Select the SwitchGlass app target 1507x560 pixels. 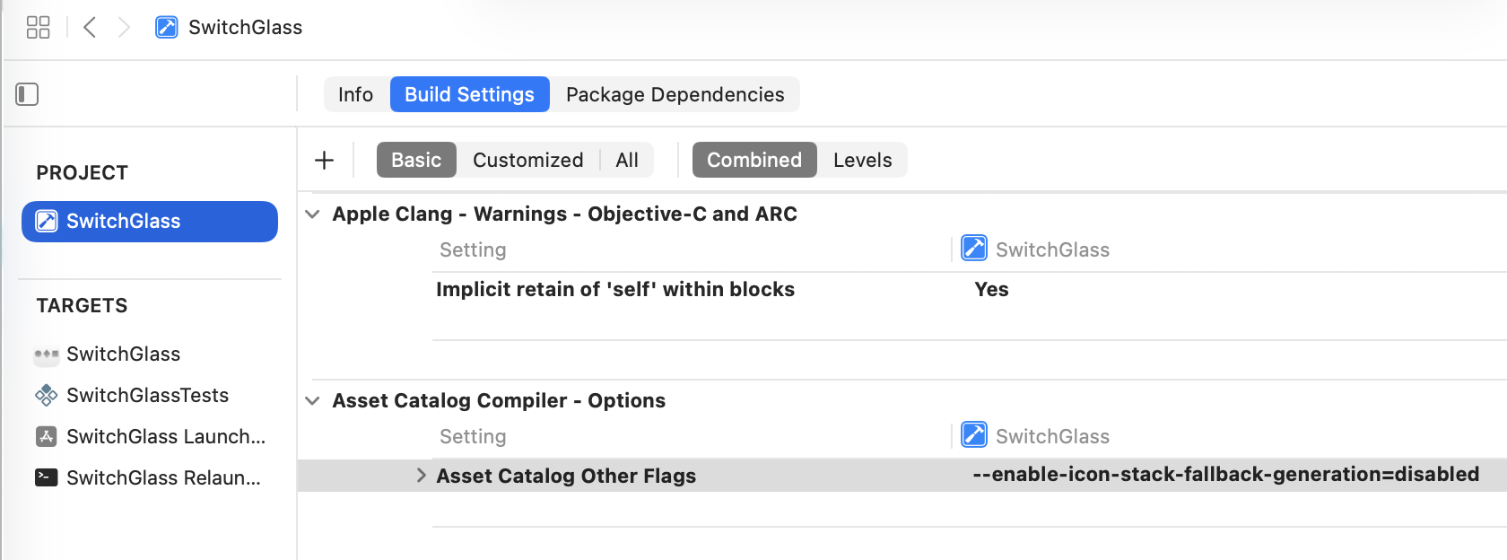(x=123, y=354)
